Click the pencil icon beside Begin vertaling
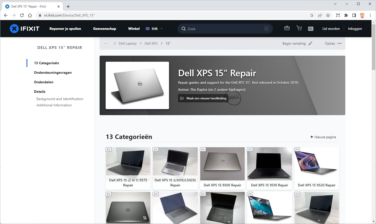Image resolution: width=376 pixels, height=224 pixels. [310, 43]
